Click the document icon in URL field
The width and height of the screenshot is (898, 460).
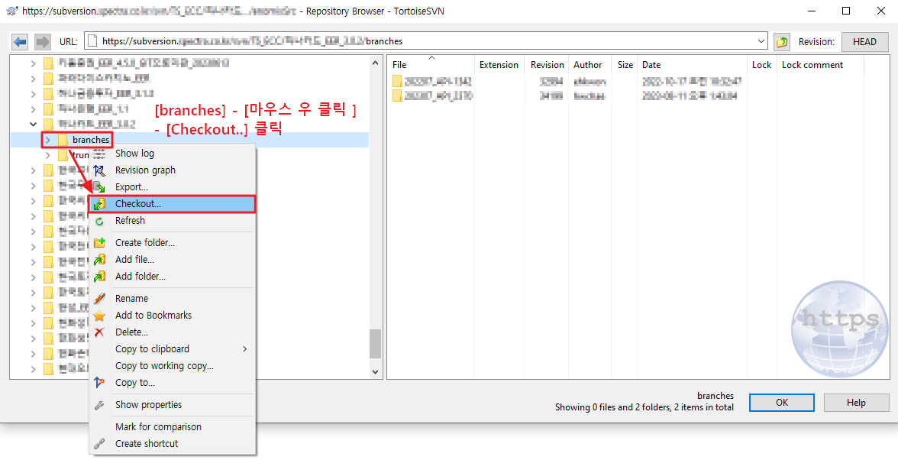(x=92, y=41)
